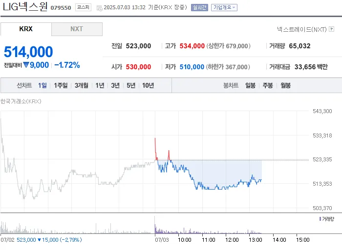This screenshot has height=251, width=342.
Task: Click the 거래량 value 65,032
Action: click(299, 46)
